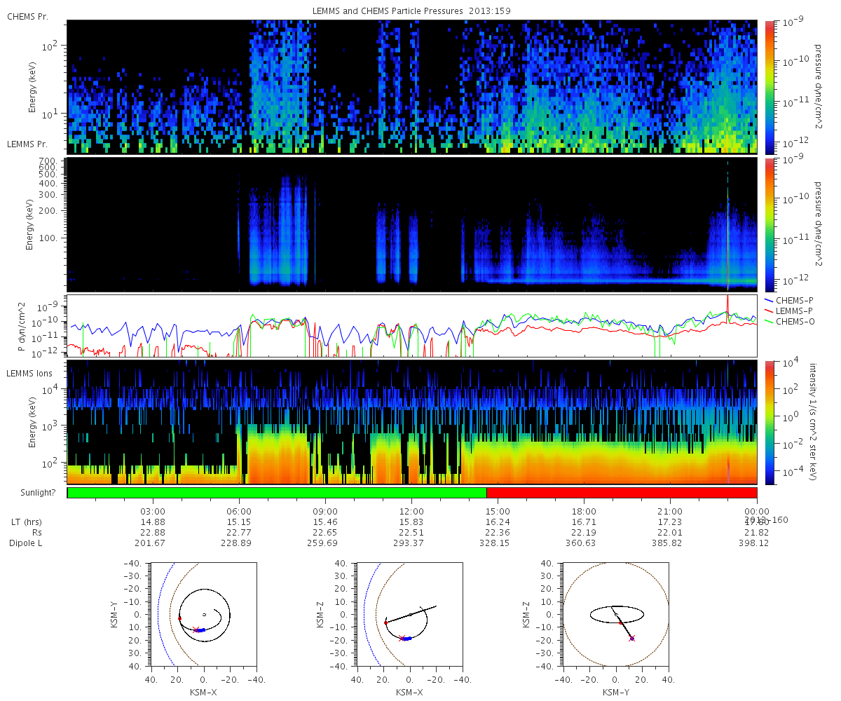This screenshot has width=841, height=701.
Task: Click the KSM-X versus KSM-Z orbit plot
Action: (x=410, y=613)
